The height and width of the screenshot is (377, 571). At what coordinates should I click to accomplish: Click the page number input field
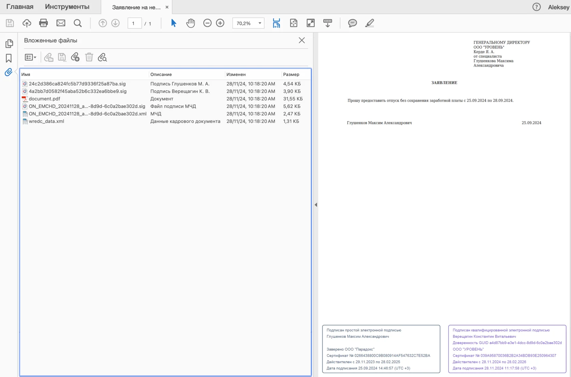pos(134,23)
